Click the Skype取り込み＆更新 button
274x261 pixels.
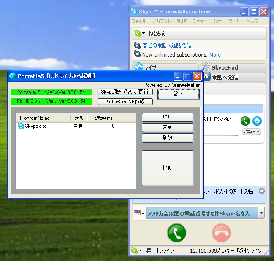tap(125, 92)
